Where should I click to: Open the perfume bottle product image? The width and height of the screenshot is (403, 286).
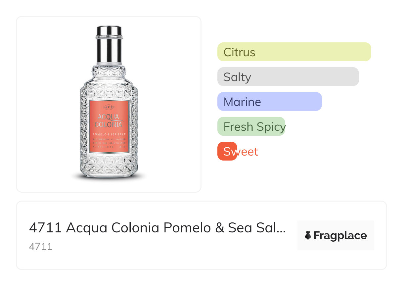click(x=109, y=104)
